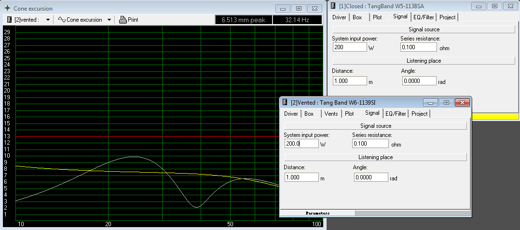
Task: Click the 32.14 Hz frequency readout
Action: pos(297,20)
